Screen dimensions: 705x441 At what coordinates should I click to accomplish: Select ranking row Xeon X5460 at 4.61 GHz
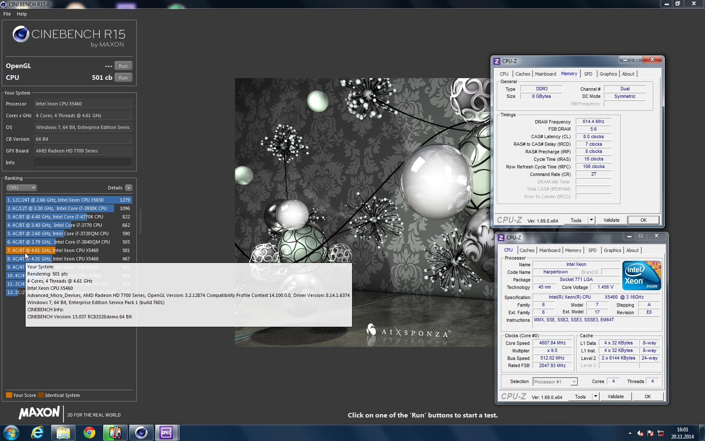coord(69,250)
